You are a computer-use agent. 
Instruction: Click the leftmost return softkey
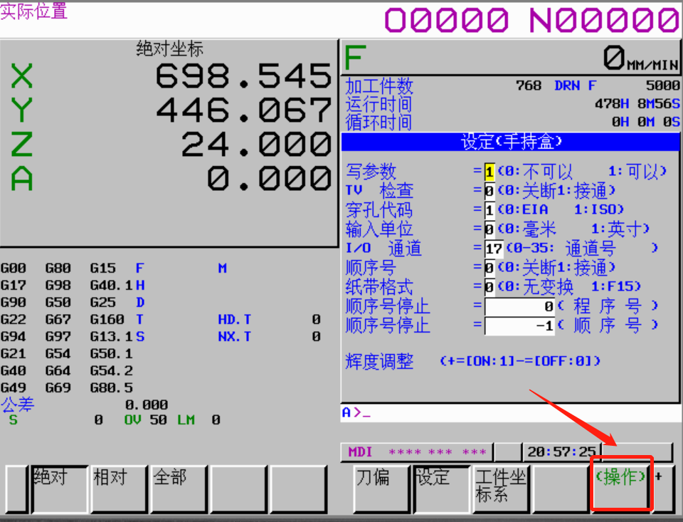pos(14,489)
